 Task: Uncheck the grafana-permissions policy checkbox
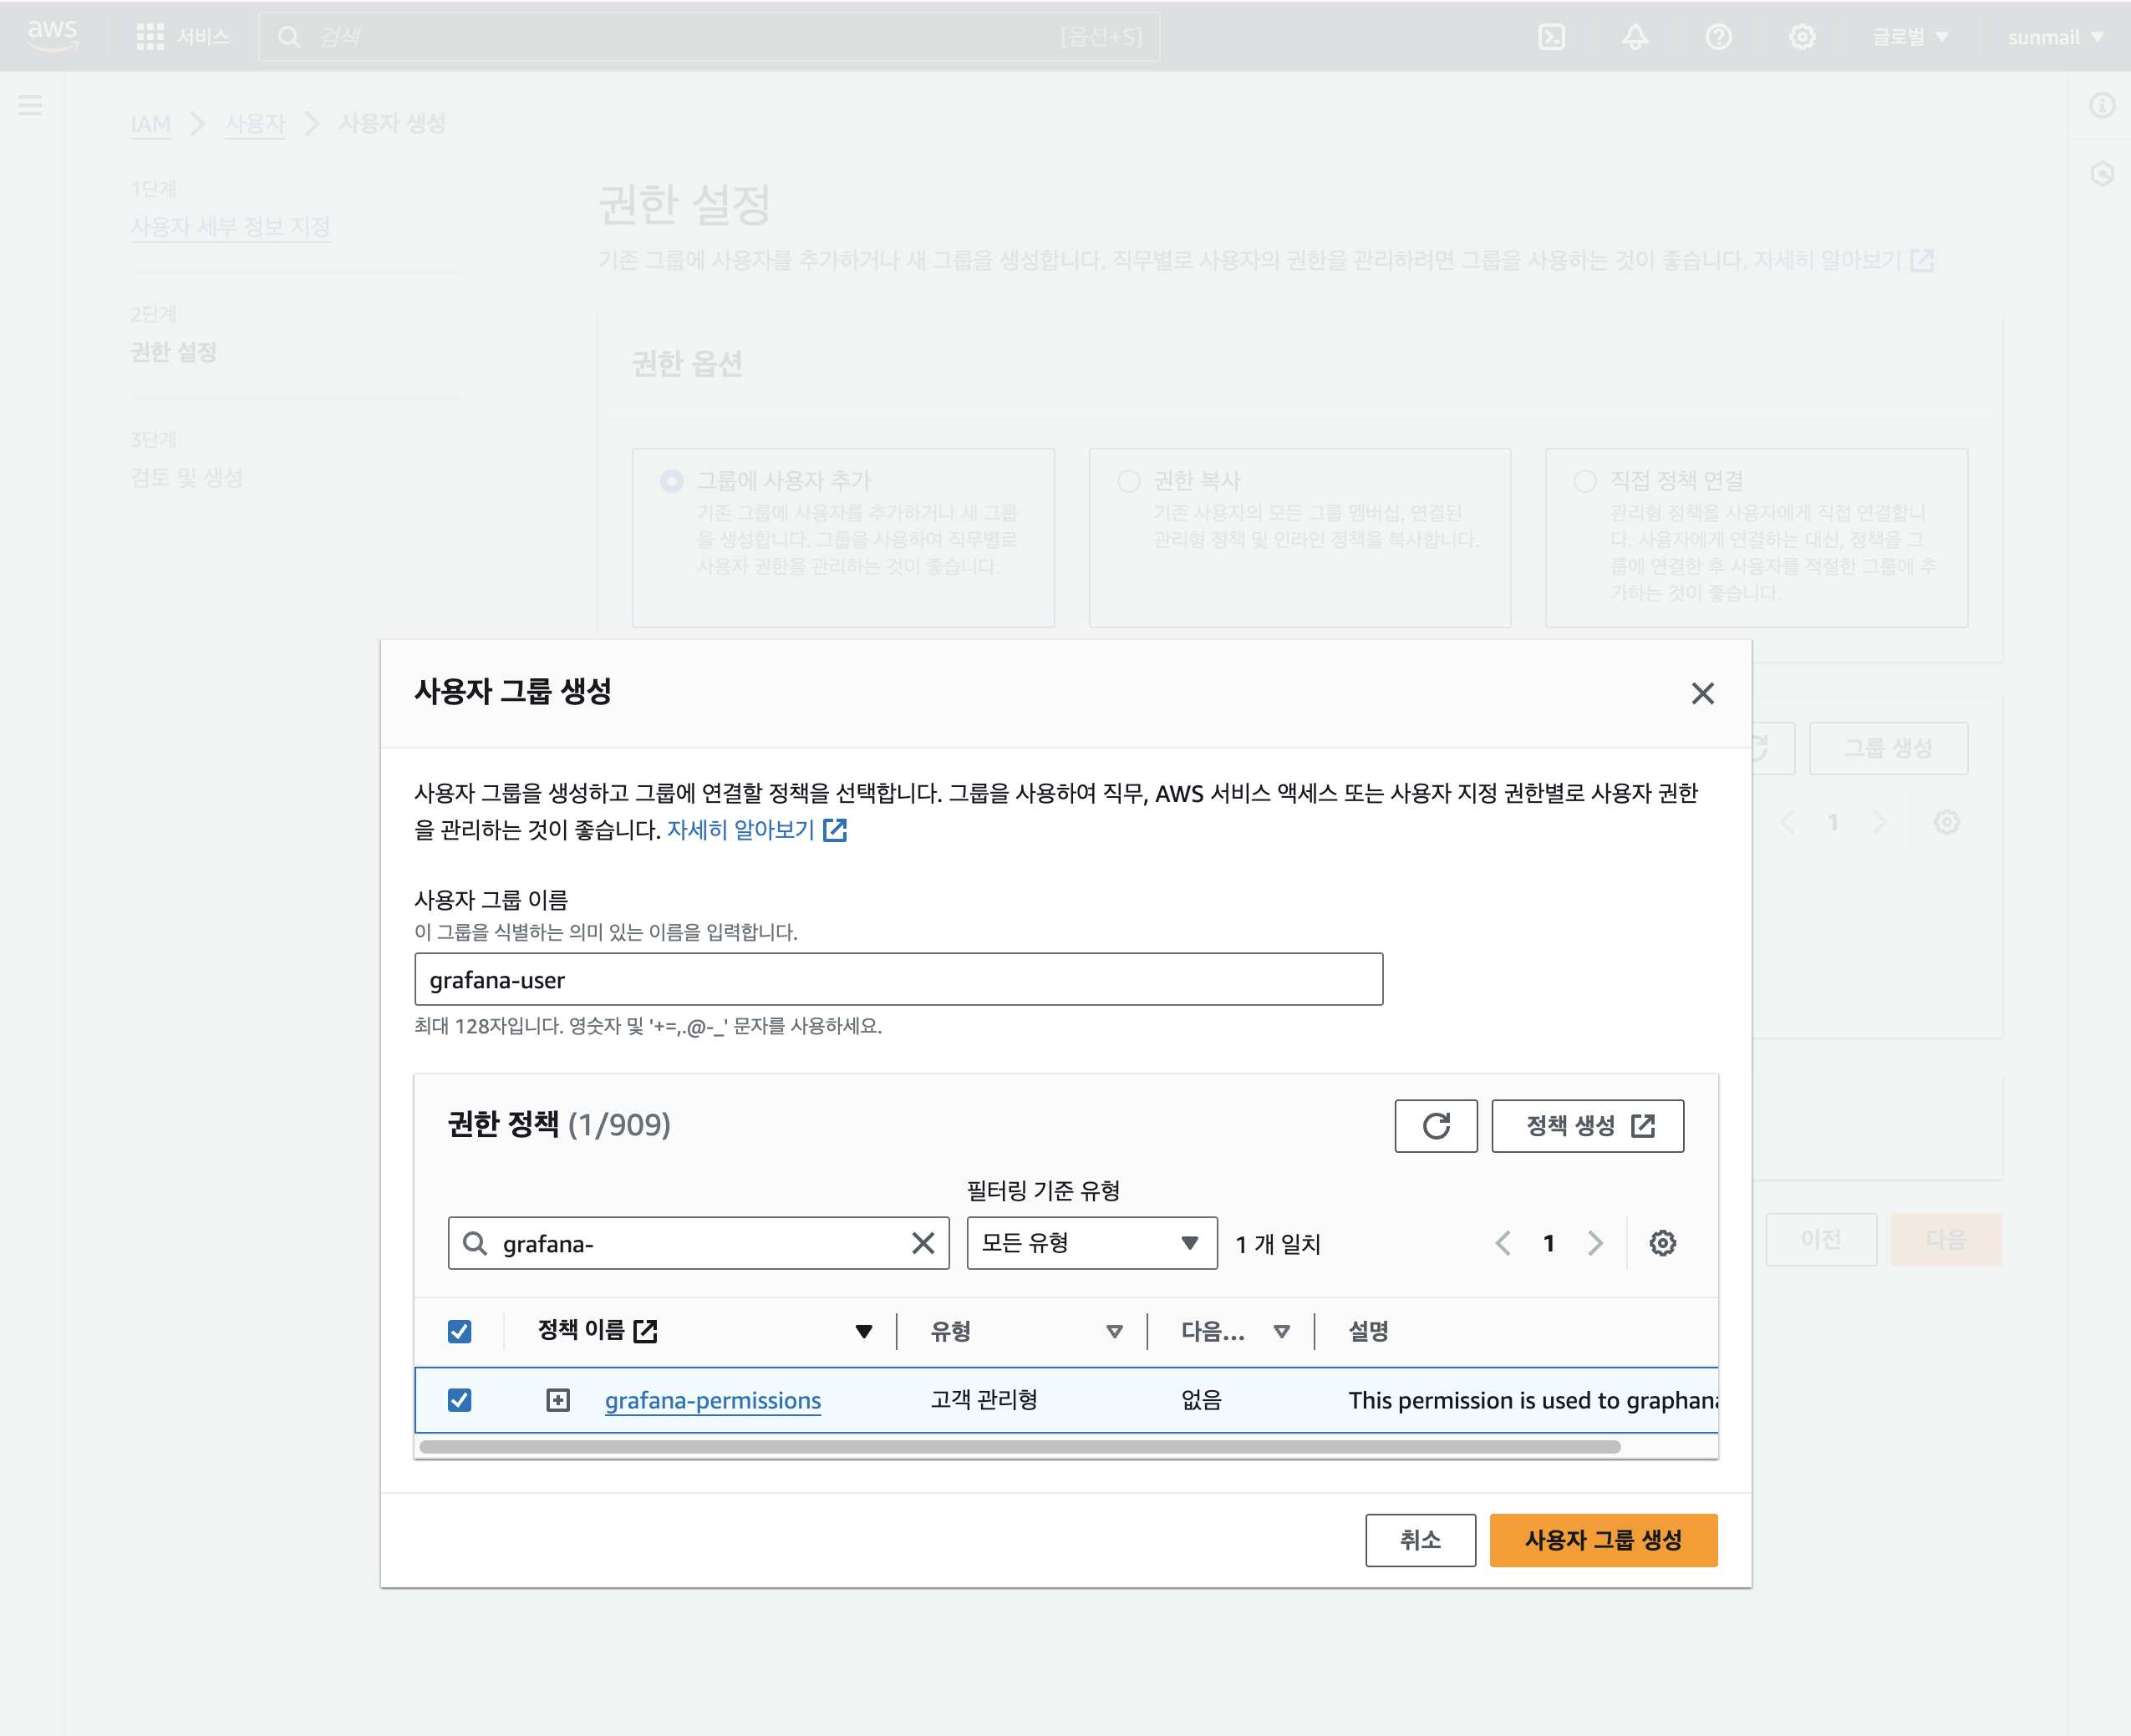click(460, 1400)
